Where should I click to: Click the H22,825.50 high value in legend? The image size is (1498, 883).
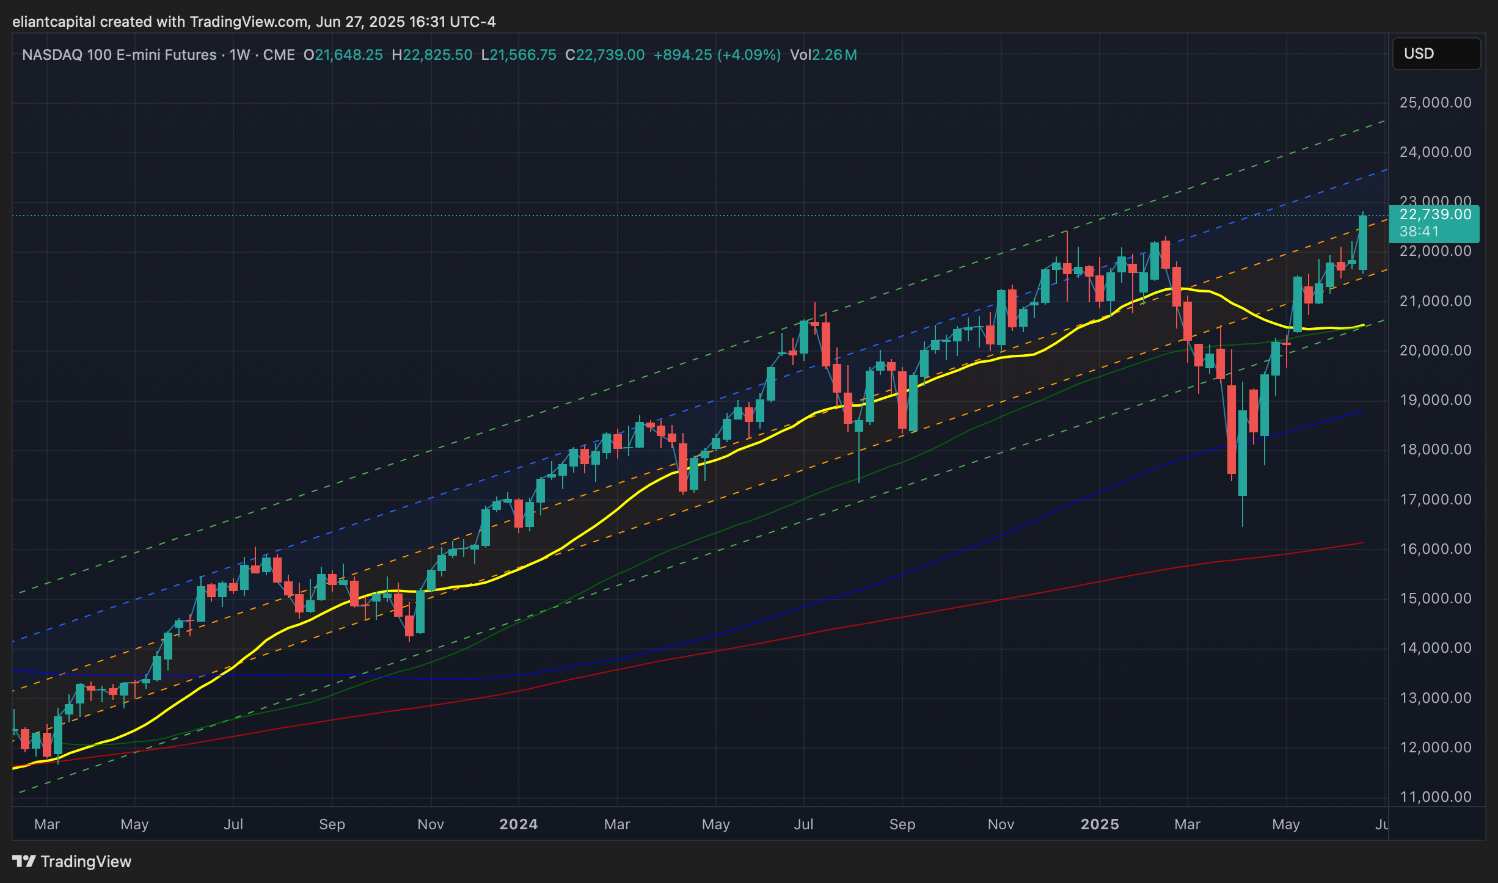[x=432, y=55]
